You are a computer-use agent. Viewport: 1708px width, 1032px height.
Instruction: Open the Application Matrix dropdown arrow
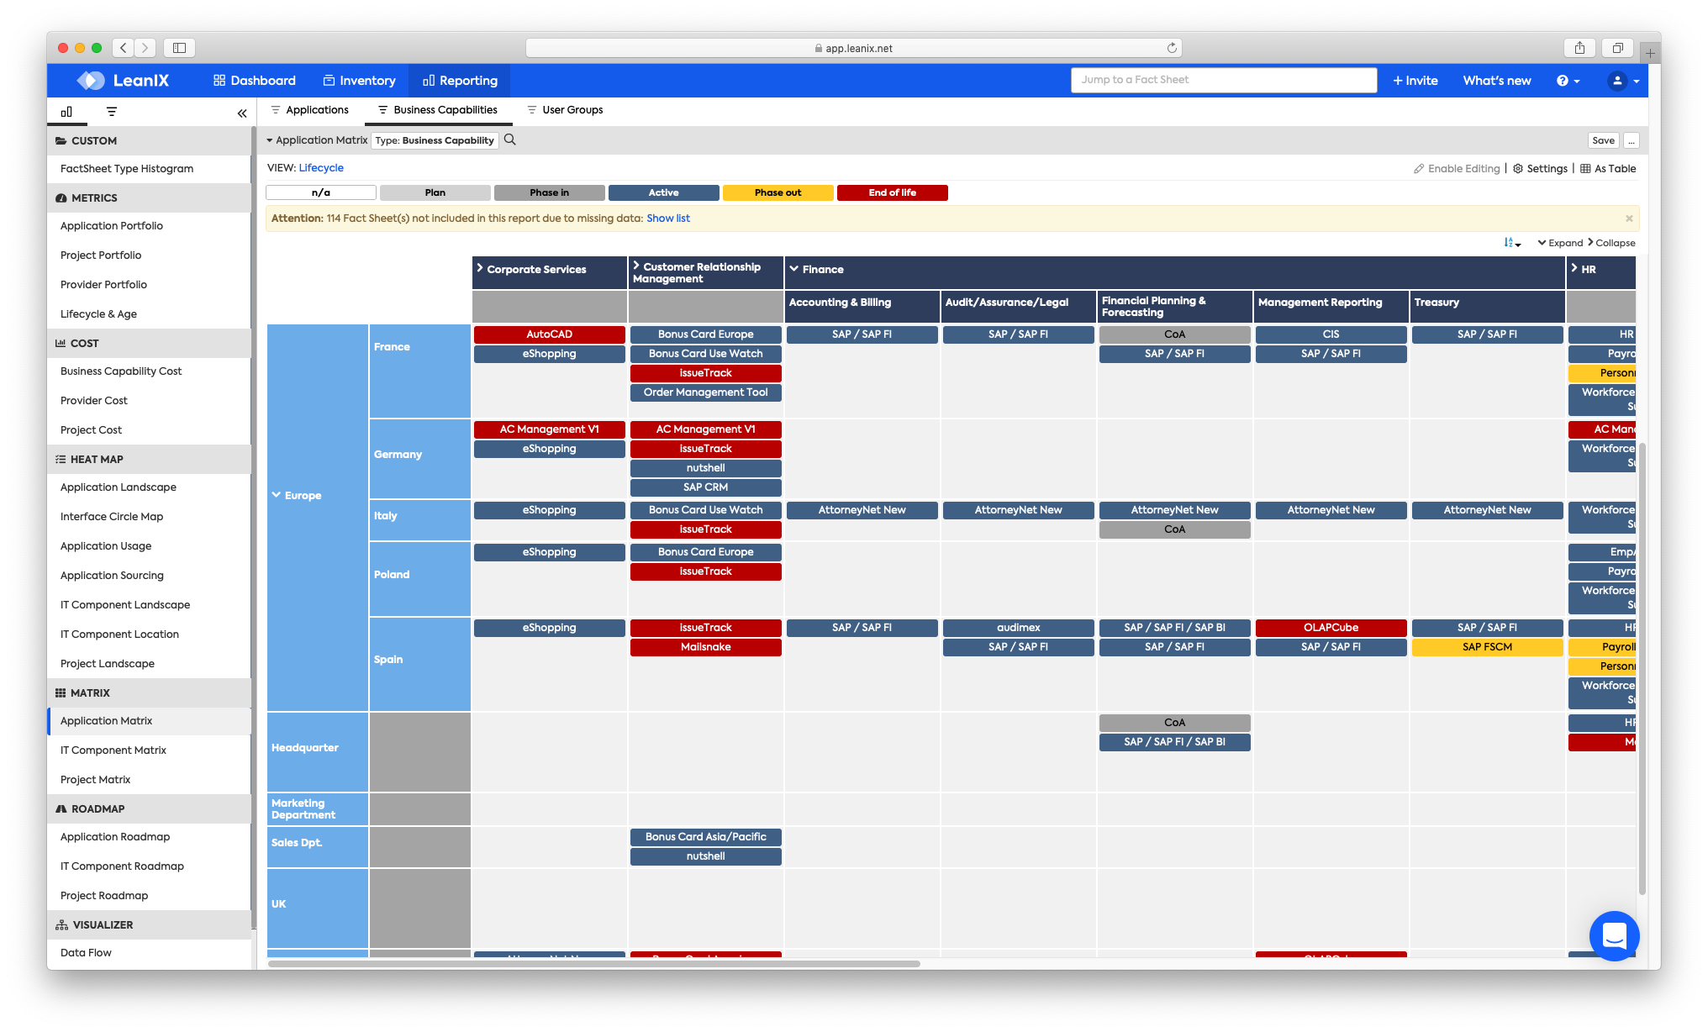pos(270,141)
